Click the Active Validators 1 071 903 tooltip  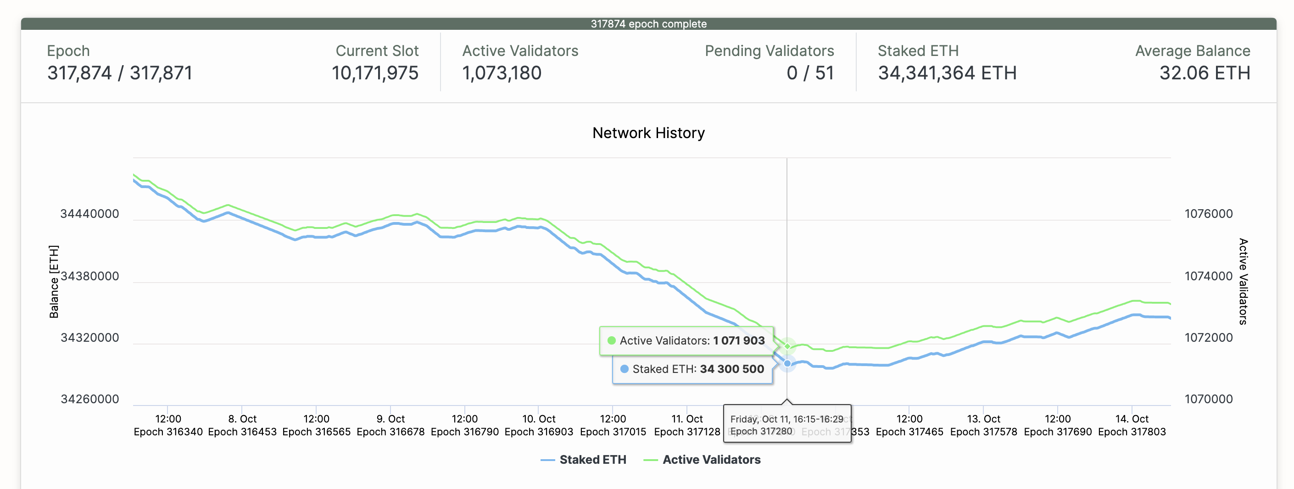(x=686, y=341)
